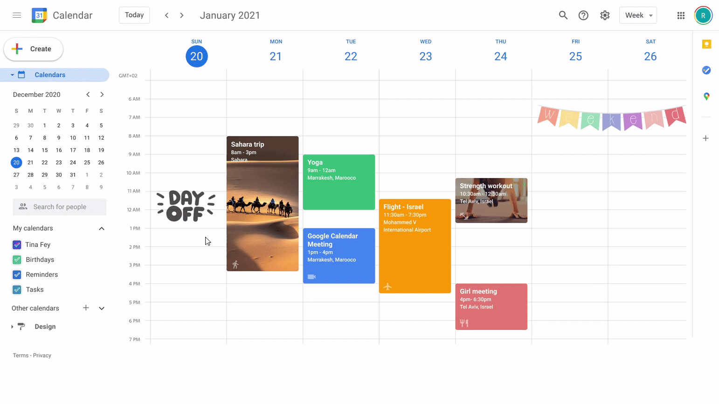This screenshot has width=719, height=404.
Task: Open the main menu hamburger icon
Action: tap(17, 15)
